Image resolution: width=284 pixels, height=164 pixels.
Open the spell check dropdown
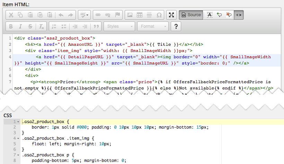pos(85,15)
